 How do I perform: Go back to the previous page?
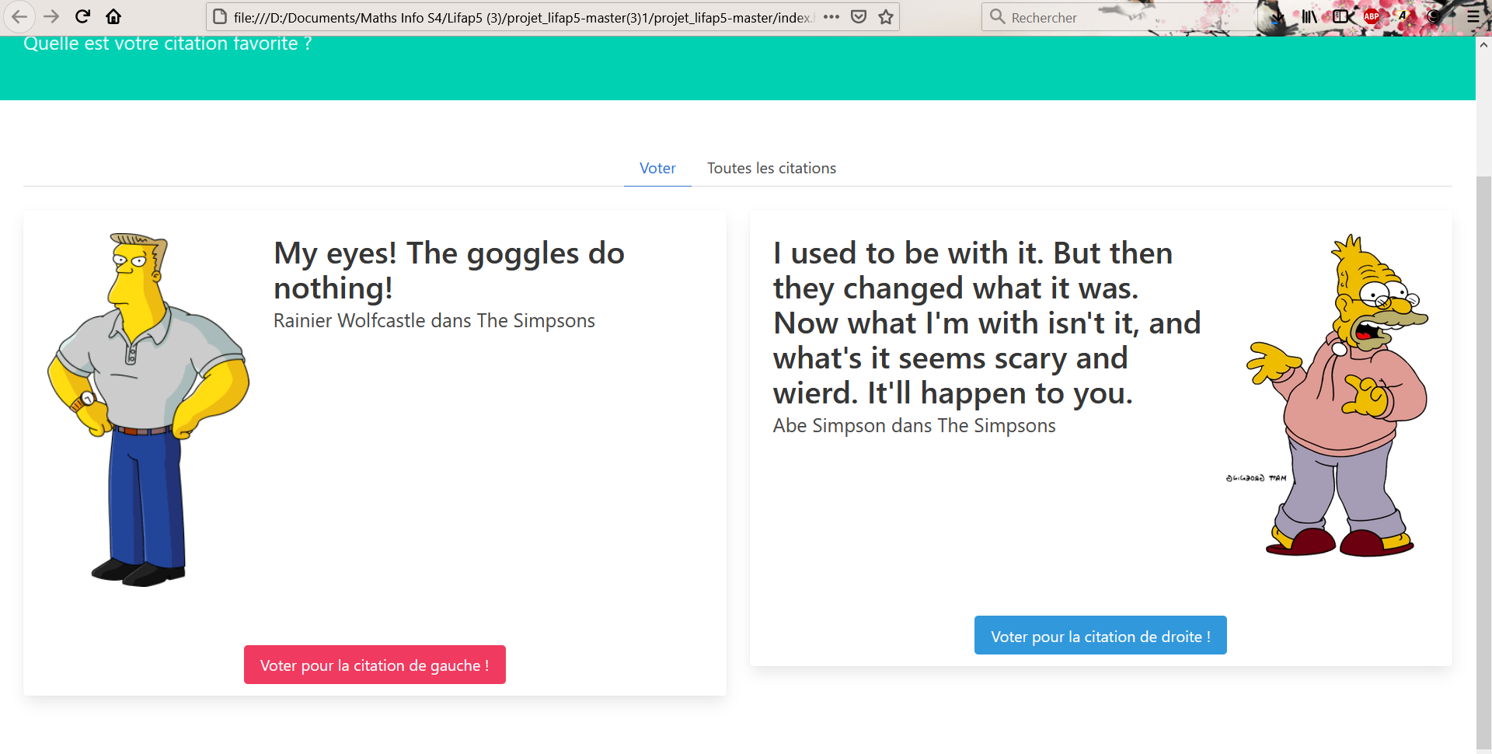19,16
